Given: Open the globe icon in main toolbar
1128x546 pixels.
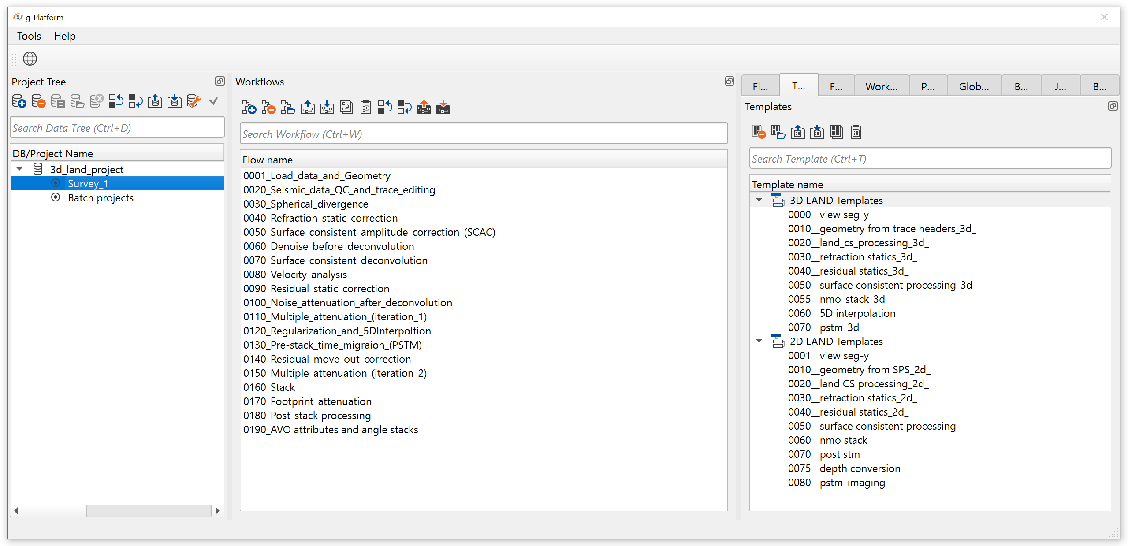Looking at the screenshot, I should click(x=30, y=59).
